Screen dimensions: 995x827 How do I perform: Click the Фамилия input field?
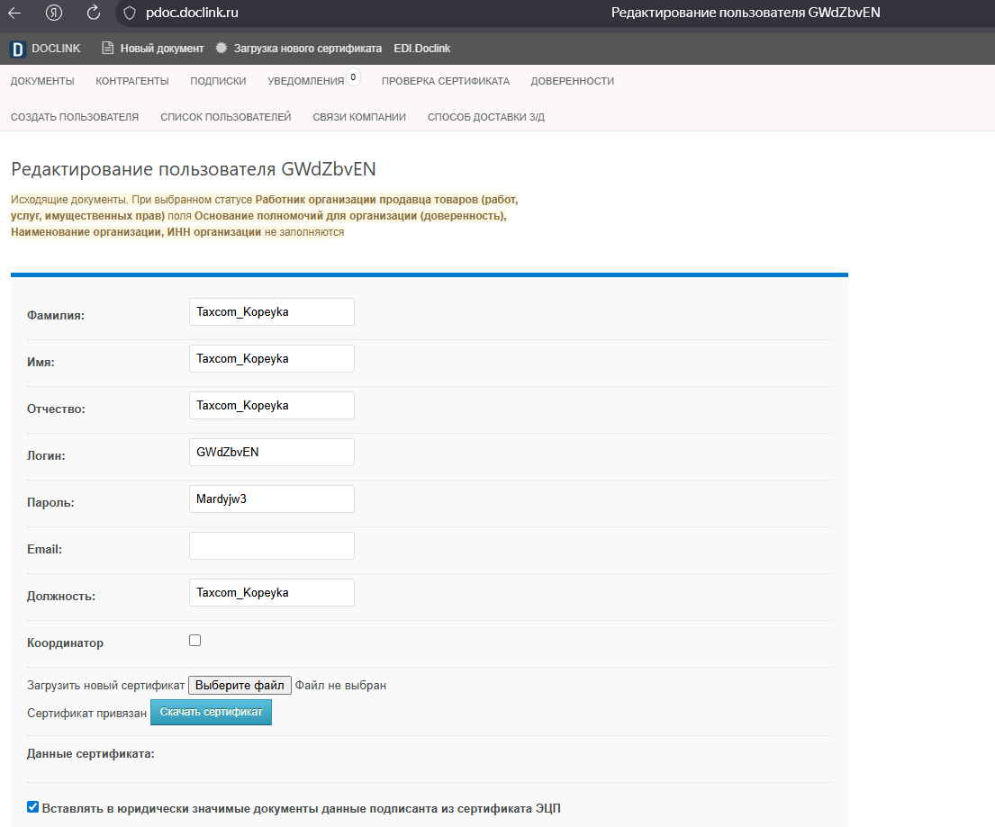[272, 312]
